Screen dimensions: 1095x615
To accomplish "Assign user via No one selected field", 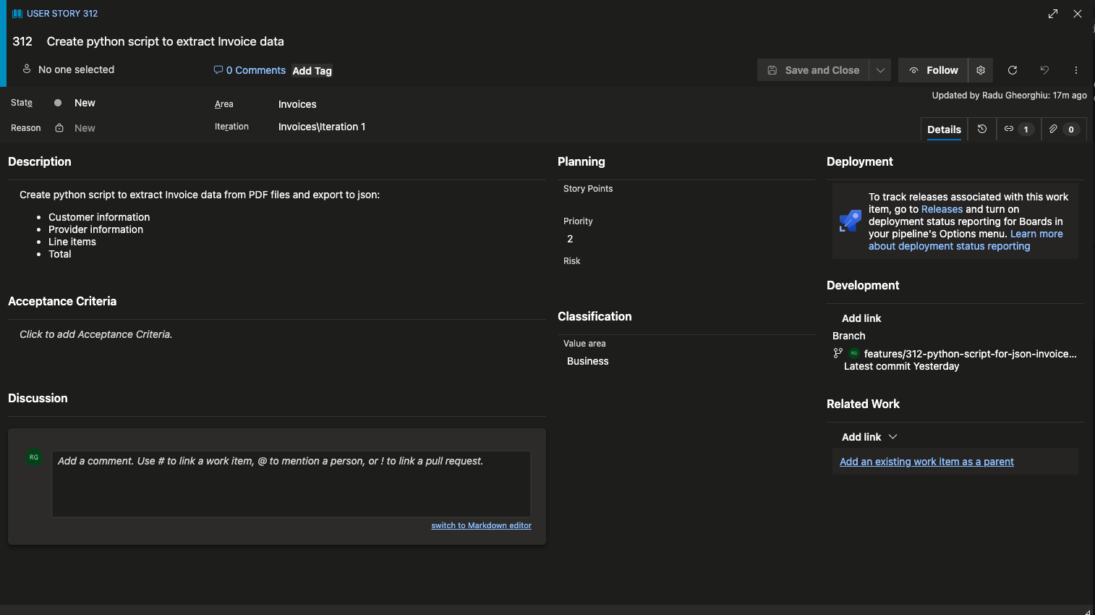I will click(x=76, y=69).
